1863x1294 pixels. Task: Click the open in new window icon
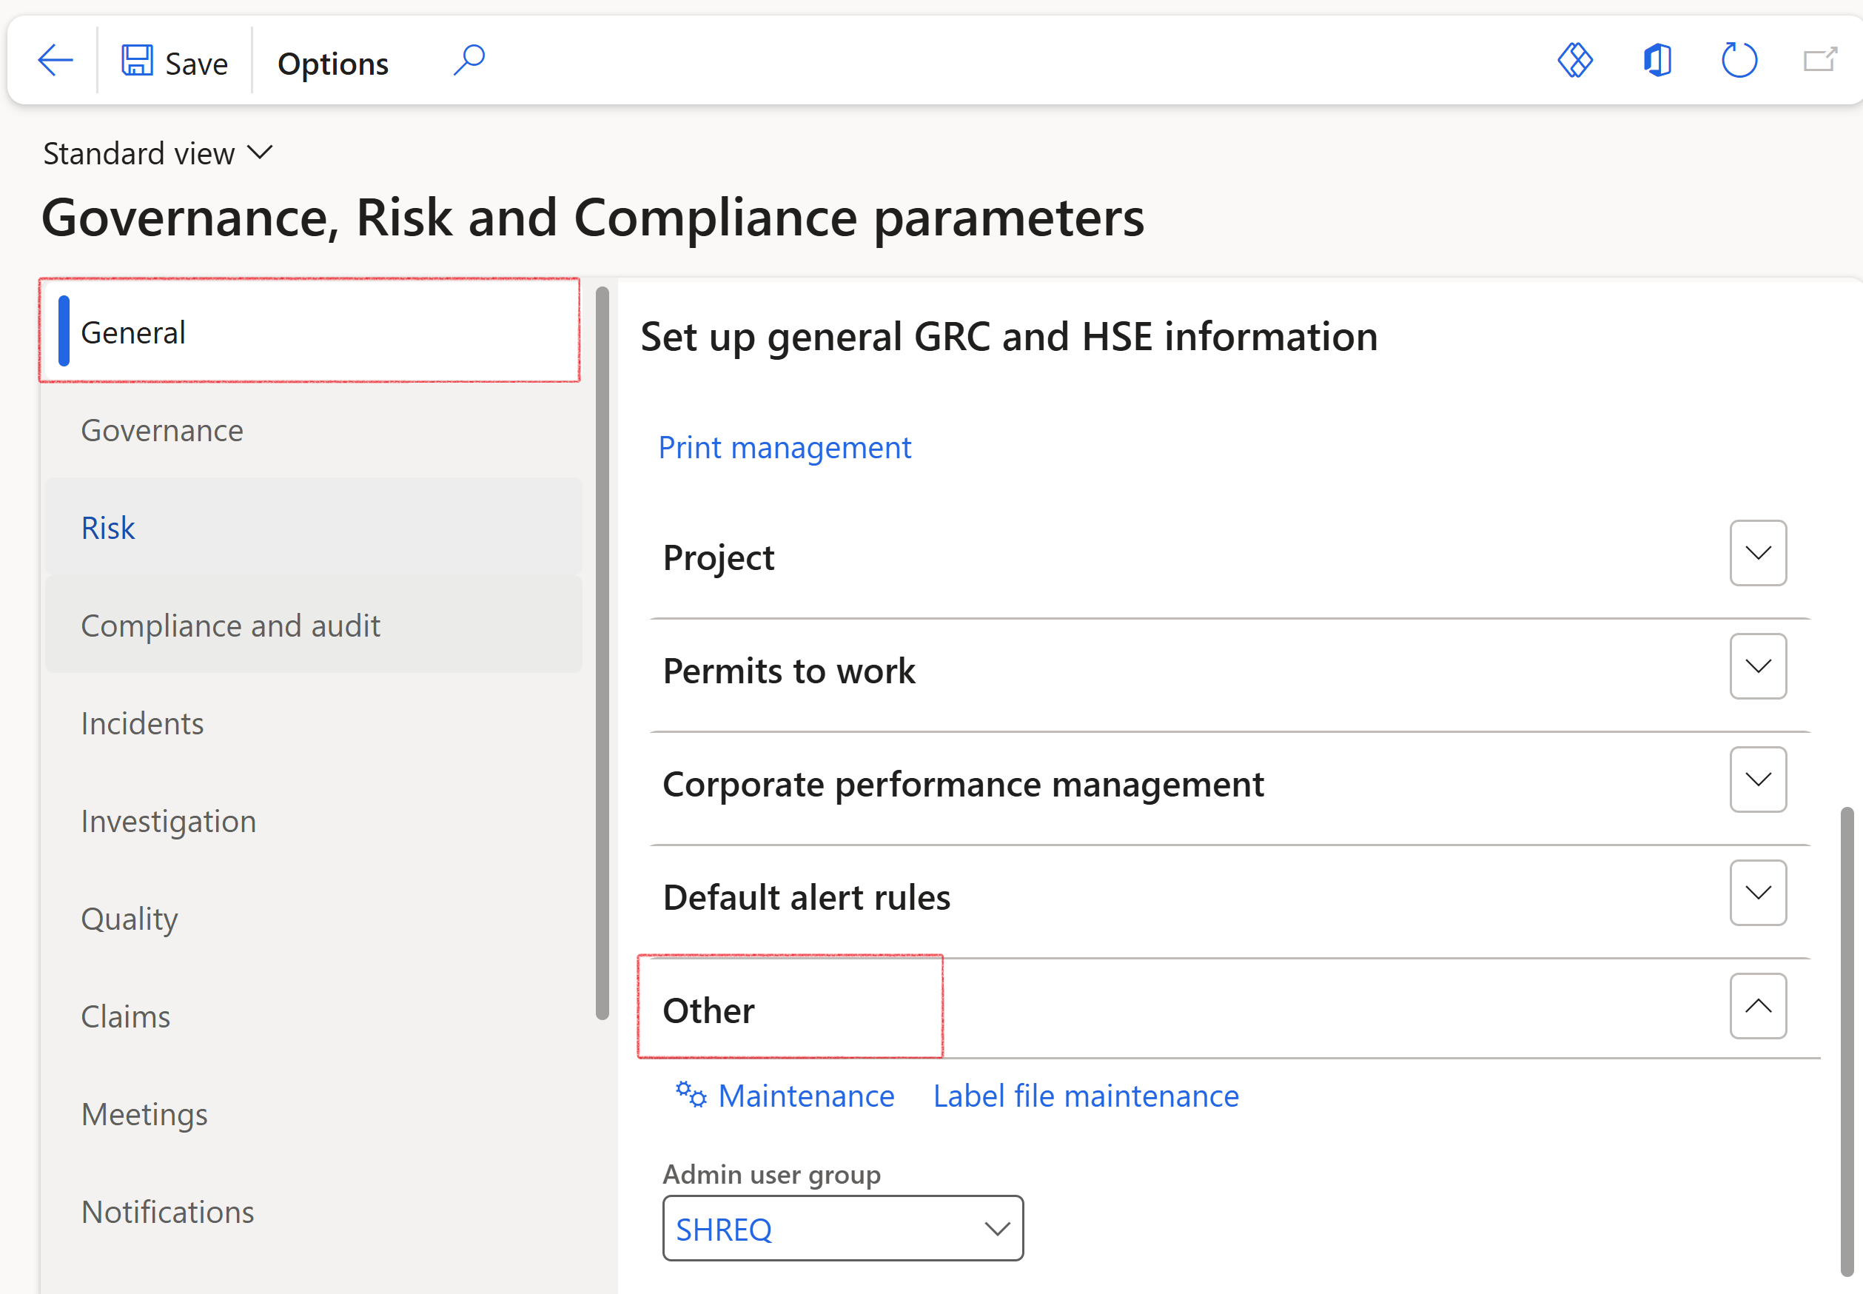tap(1819, 61)
